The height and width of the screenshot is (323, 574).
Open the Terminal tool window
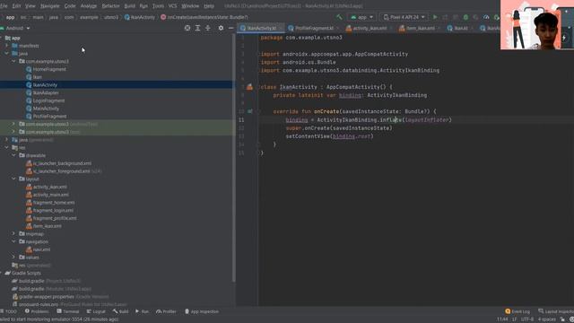68,311
